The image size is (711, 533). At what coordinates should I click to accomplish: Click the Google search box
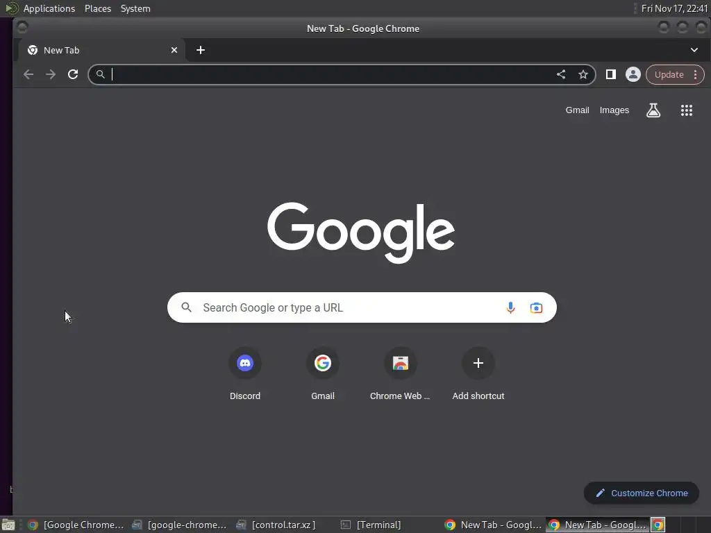coord(361,307)
